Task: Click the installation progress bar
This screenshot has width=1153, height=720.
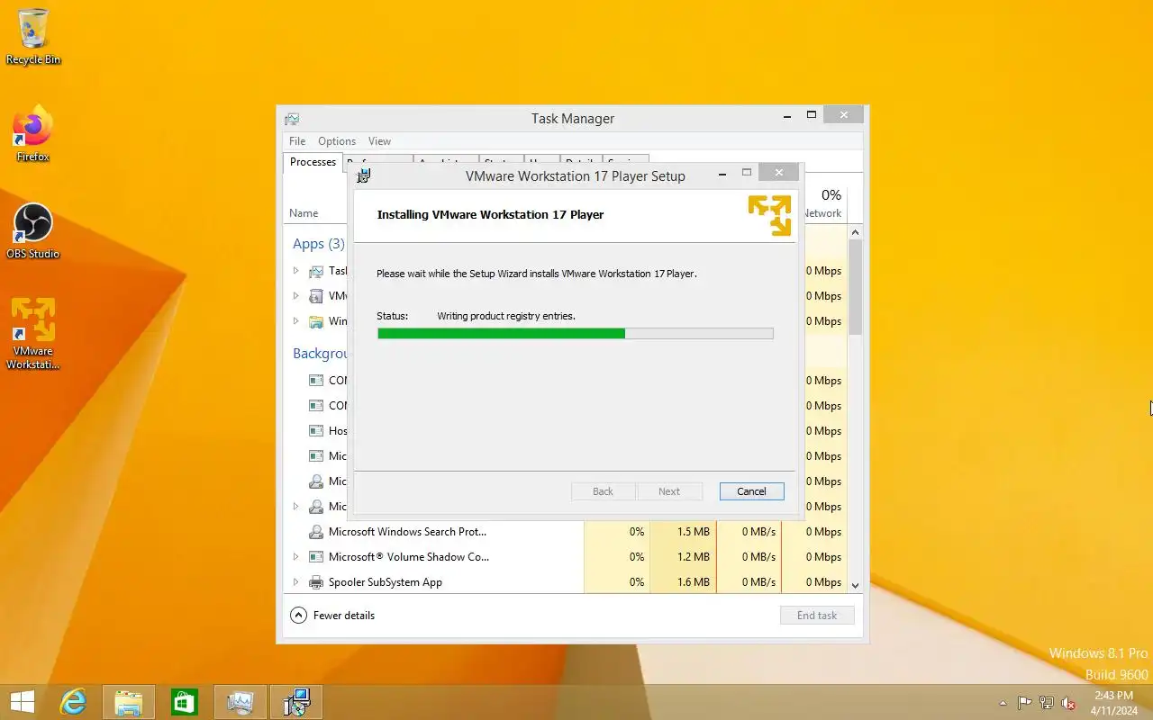Action: click(x=575, y=333)
